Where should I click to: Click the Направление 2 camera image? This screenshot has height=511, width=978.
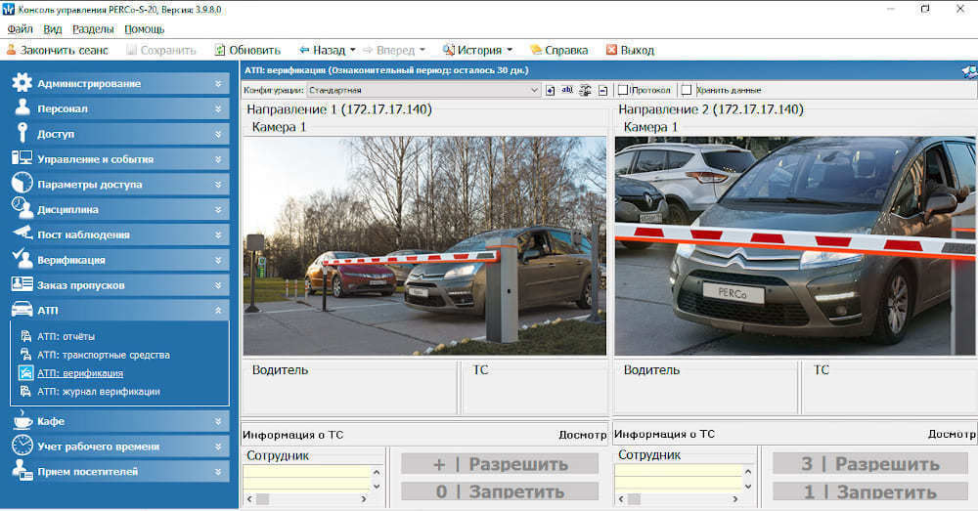[x=795, y=245]
